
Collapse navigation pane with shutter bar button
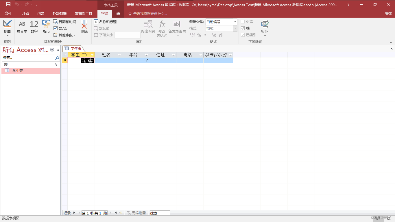(58, 50)
